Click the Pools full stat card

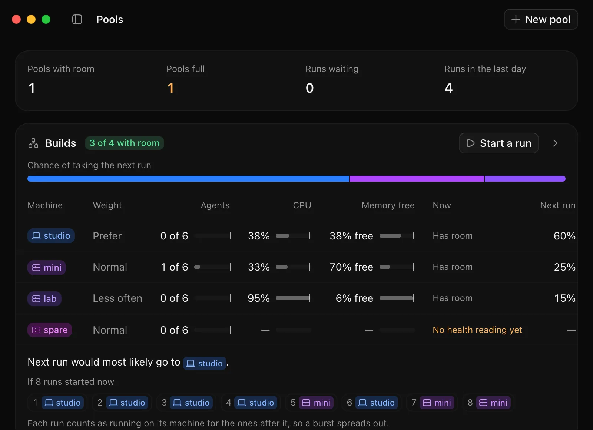coord(186,79)
